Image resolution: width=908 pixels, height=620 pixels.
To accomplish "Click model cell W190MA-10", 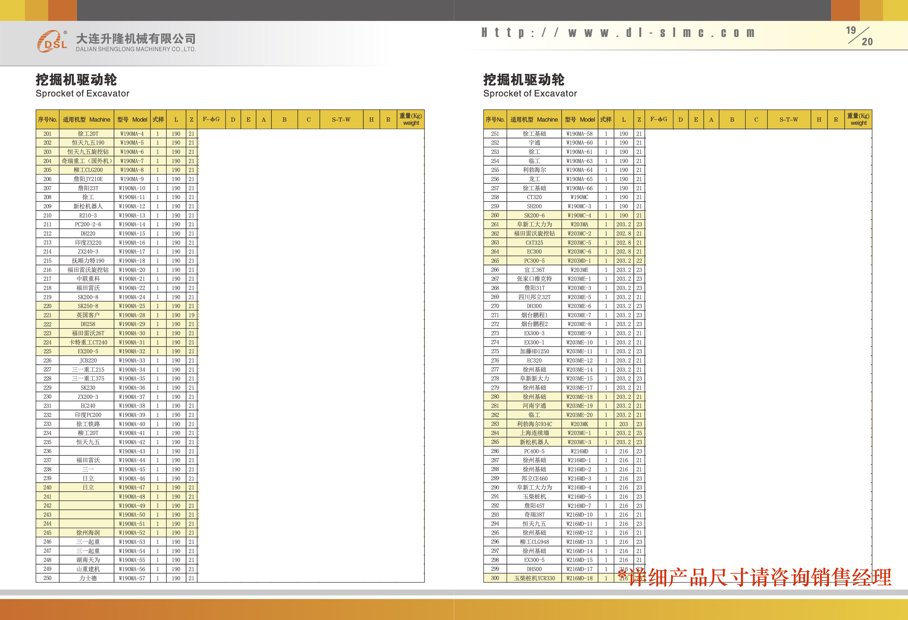I will pos(132,188).
